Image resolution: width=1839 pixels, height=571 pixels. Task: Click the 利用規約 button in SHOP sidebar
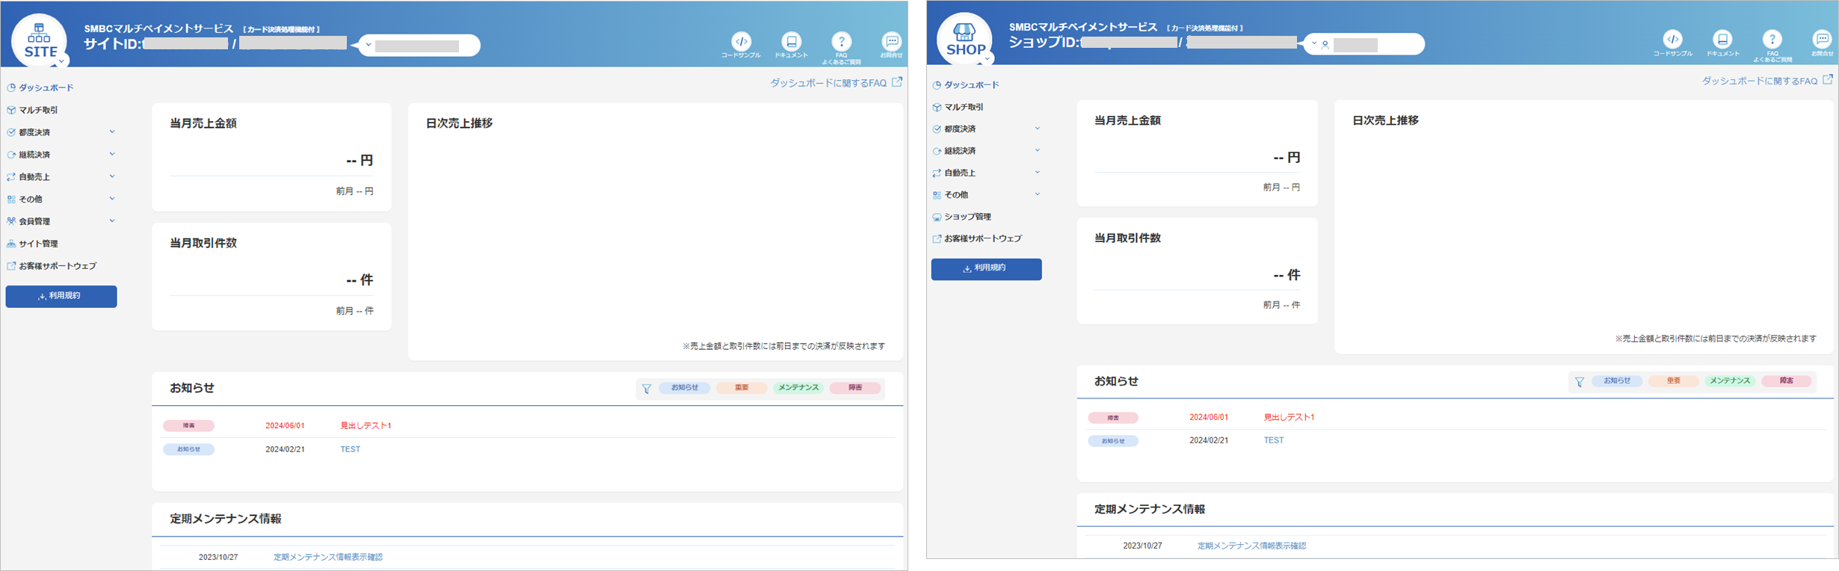click(986, 269)
